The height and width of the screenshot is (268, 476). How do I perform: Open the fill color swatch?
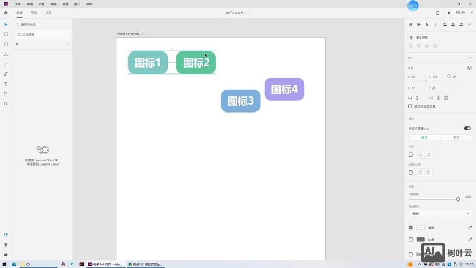[x=420, y=227]
